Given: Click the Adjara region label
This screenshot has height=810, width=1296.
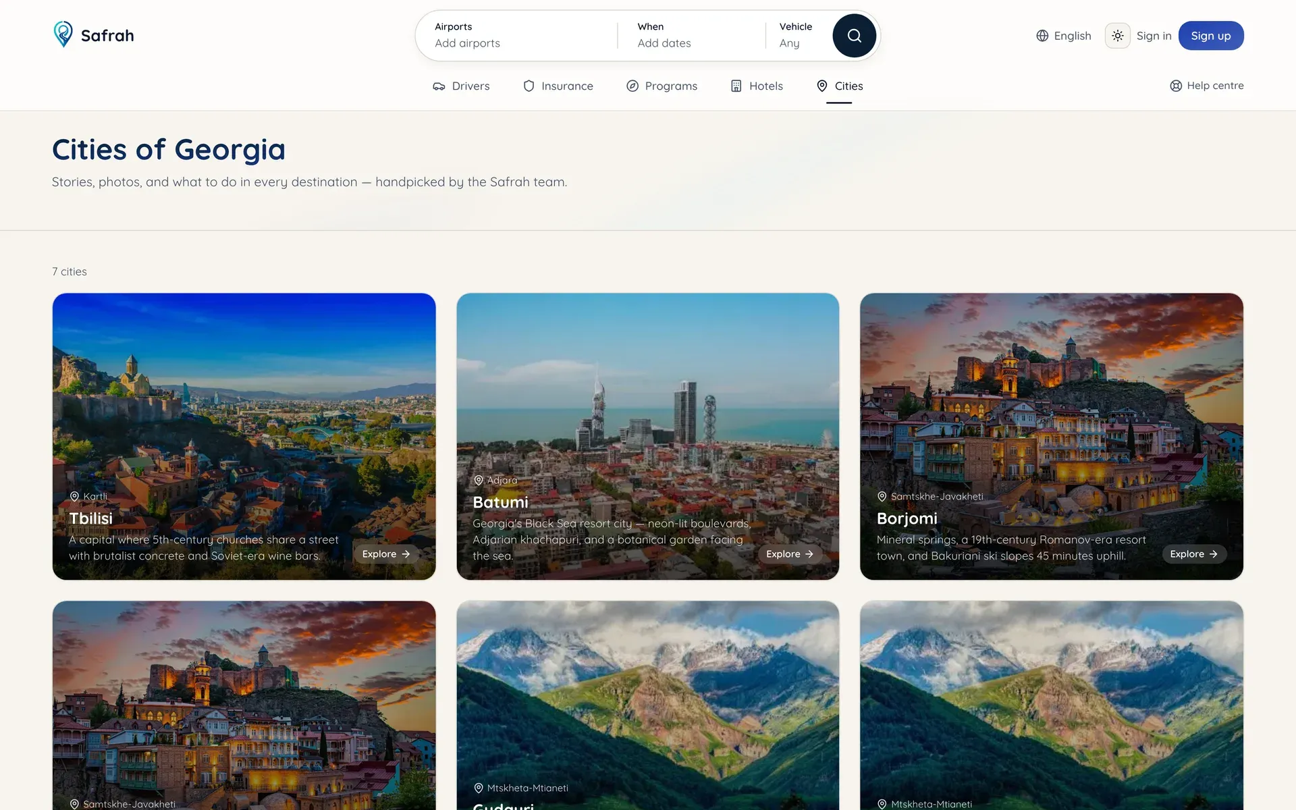Looking at the screenshot, I should pos(502,480).
